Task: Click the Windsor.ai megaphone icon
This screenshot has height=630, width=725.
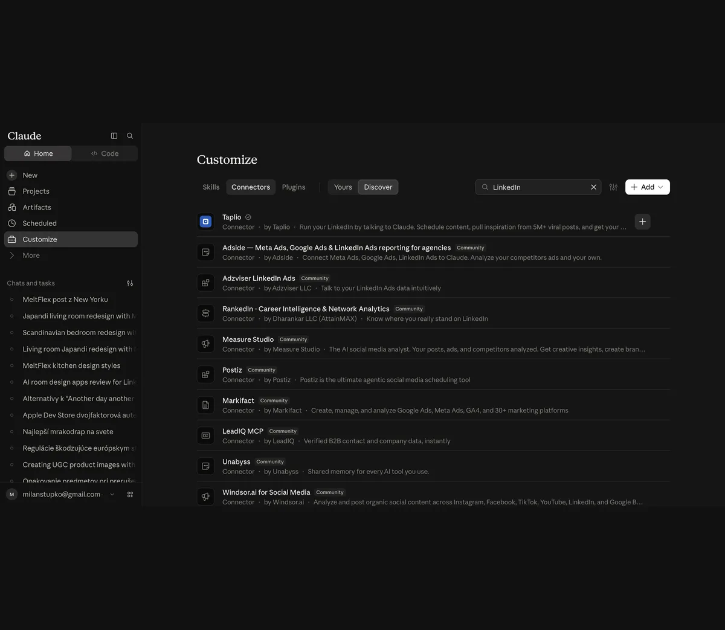Action: (x=205, y=497)
